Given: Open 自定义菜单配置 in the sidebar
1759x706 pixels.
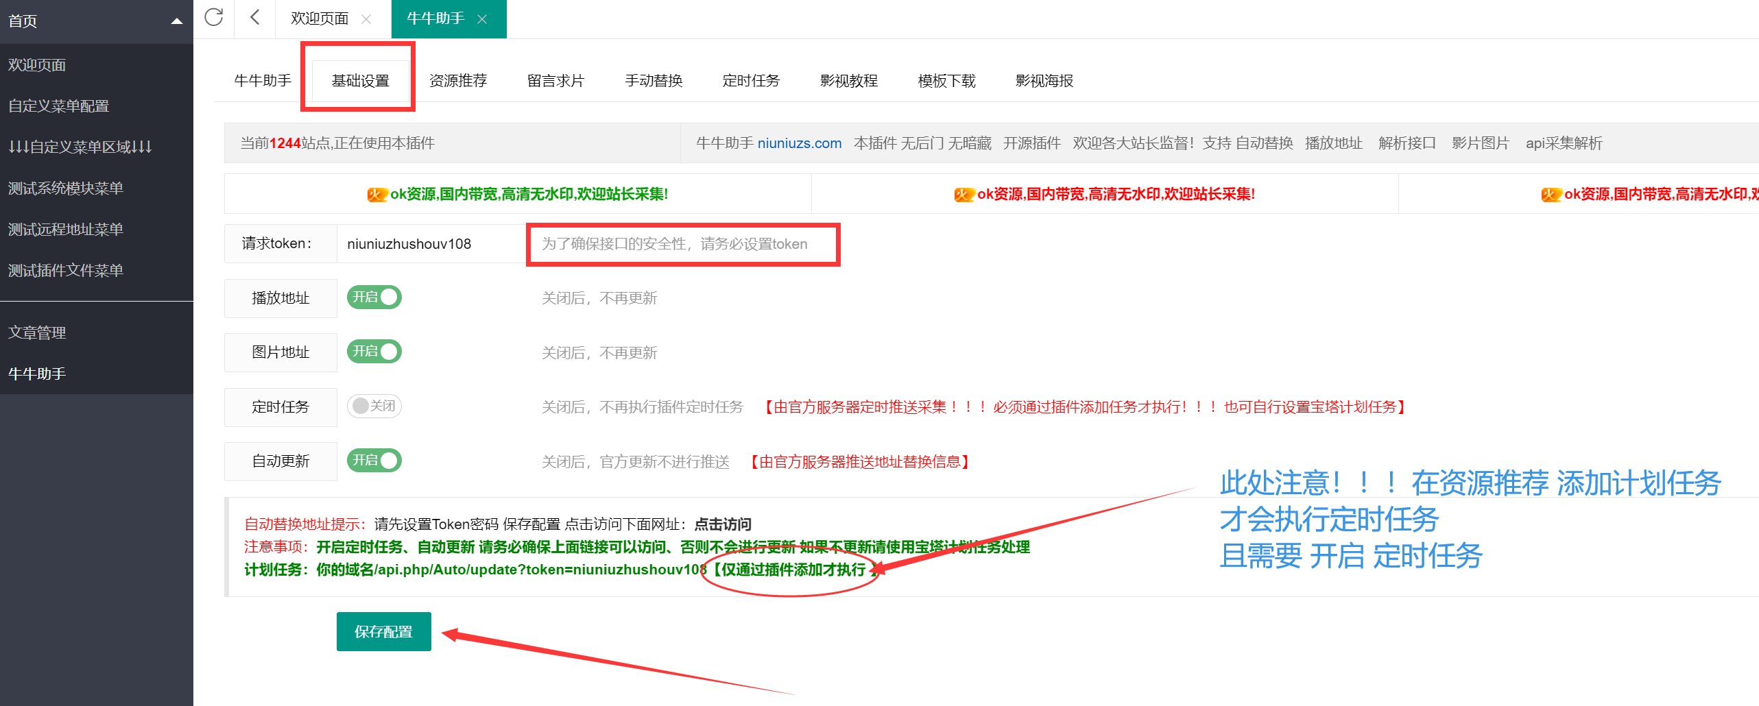Looking at the screenshot, I should [x=59, y=106].
